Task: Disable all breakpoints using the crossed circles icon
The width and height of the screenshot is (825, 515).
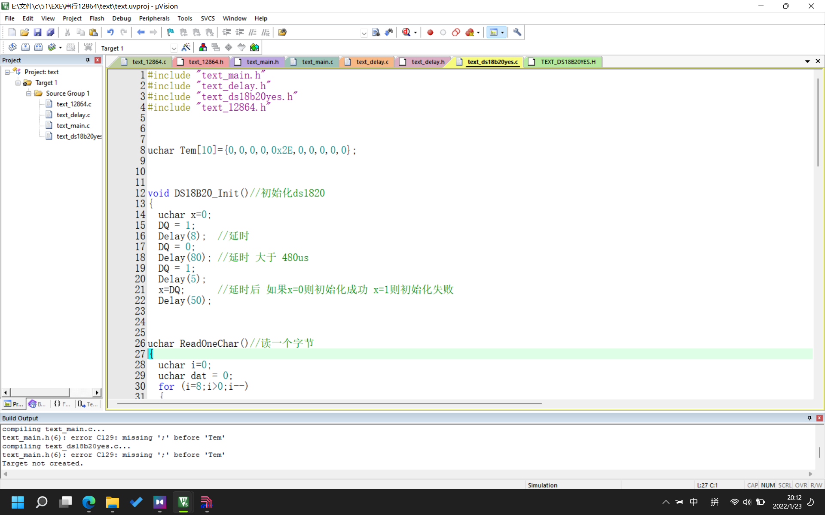Action: coord(456,32)
